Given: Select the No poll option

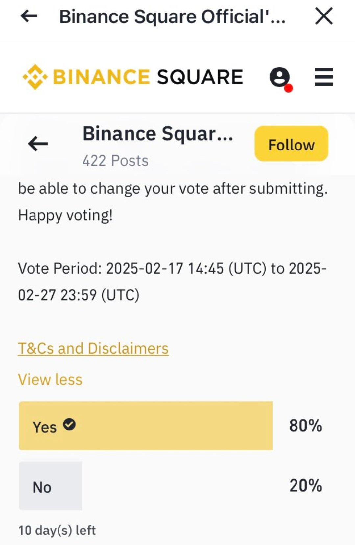Looking at the screenshot, I should 50,486.
